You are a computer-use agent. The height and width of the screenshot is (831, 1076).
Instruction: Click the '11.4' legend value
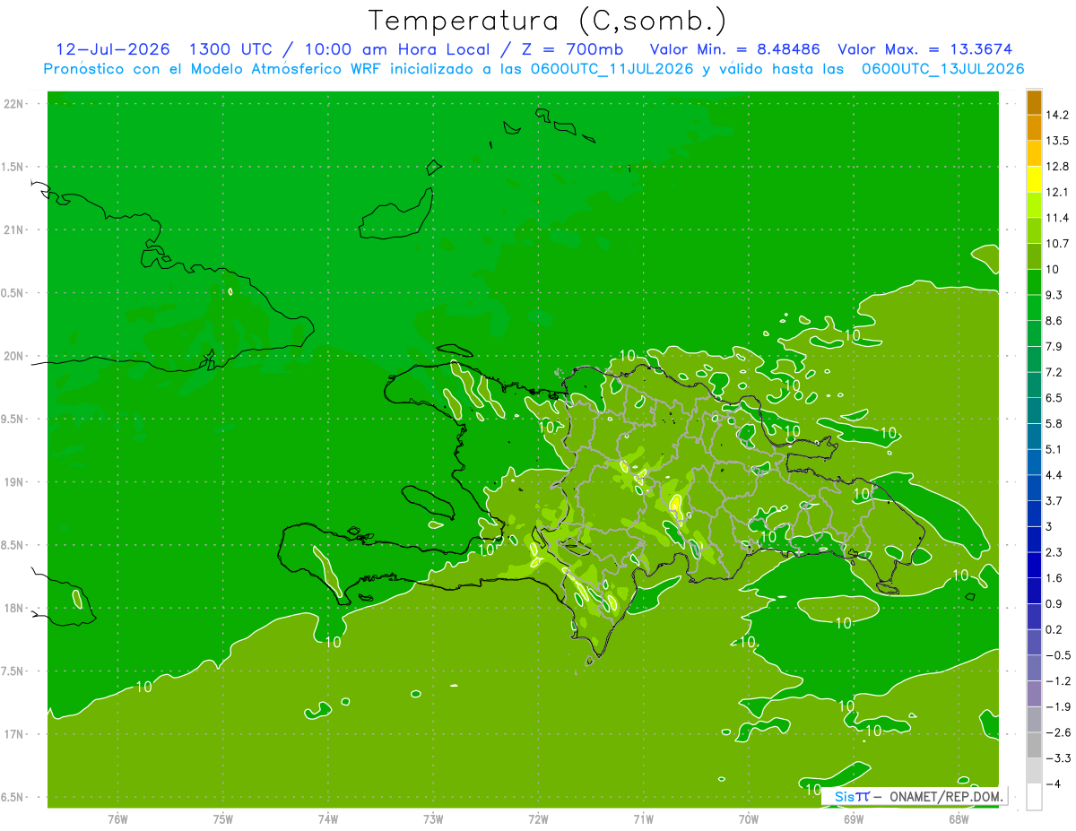(1057, 218)
